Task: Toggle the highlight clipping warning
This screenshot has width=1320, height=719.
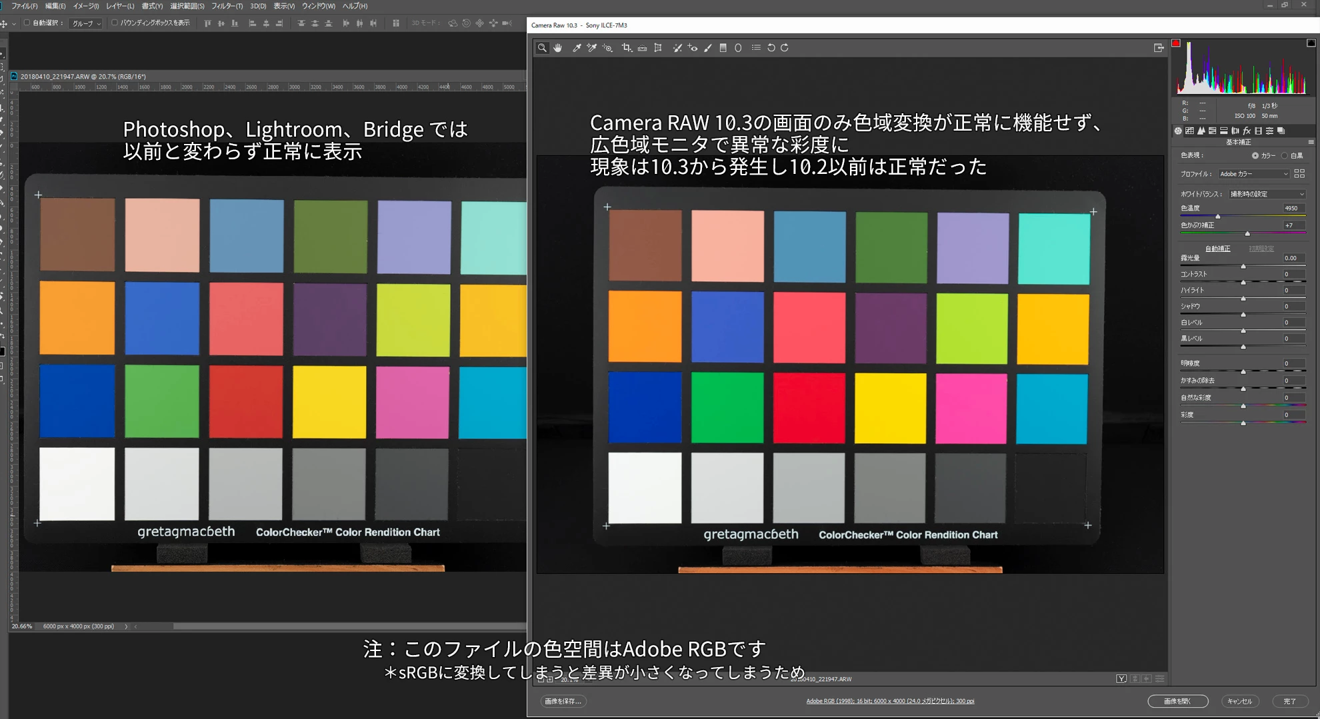Action: point(1311,43)
